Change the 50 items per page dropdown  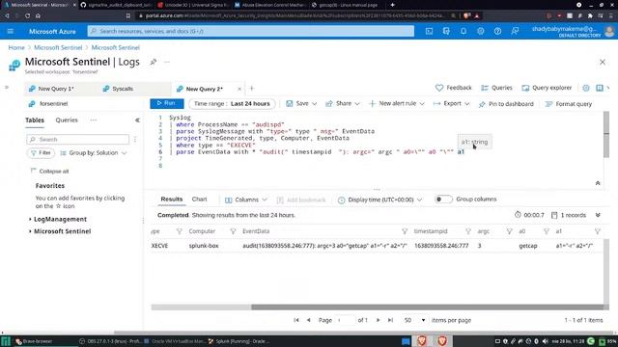coord(414,320)
